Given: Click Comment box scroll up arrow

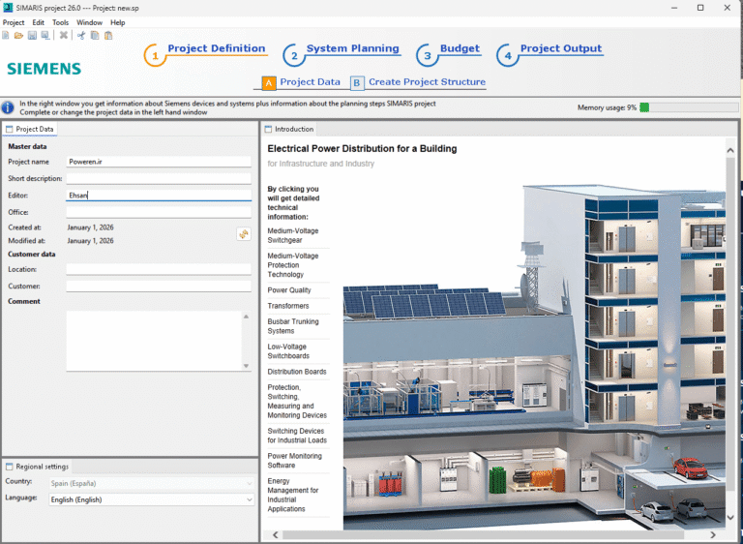Looking at the screenshot, I should (246, 317).
